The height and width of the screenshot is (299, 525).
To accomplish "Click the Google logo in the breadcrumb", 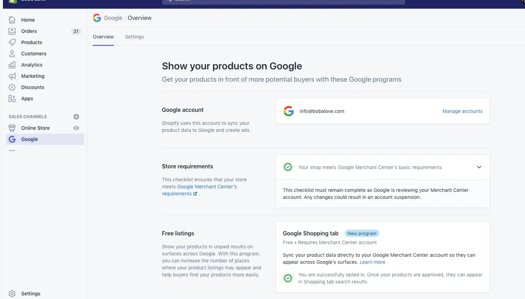I will point(97,18).
